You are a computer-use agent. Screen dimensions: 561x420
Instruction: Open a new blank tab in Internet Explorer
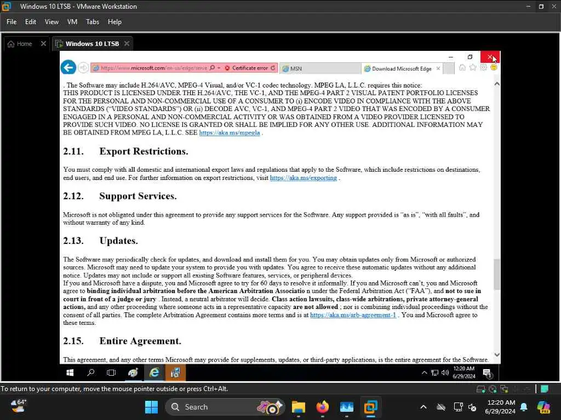(x=448, y=68)
